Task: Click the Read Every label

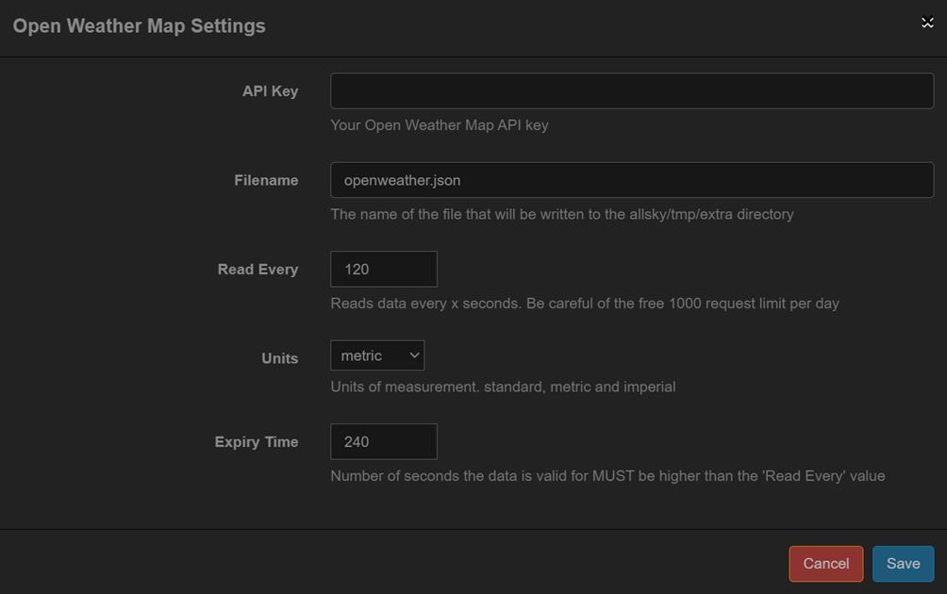Action: [x=258, y=270]
